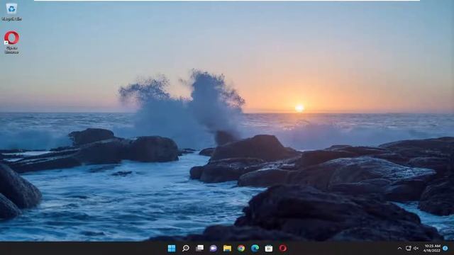Viewport: 454px width, 255px height.
Task: Click the muted volume tray icon
Action: pos(416,248)
